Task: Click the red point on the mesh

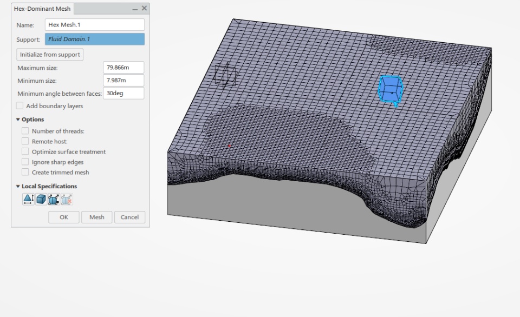Action: coord(229,146)
